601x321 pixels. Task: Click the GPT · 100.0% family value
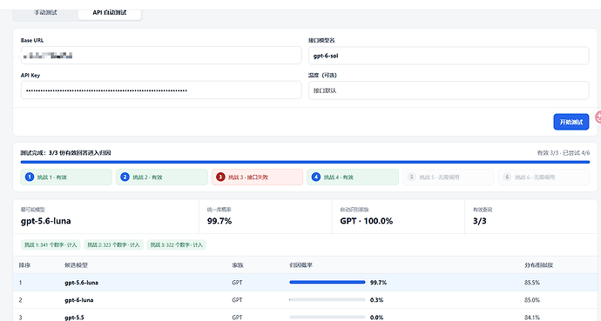pyautogui.click(x=367, y=221)
